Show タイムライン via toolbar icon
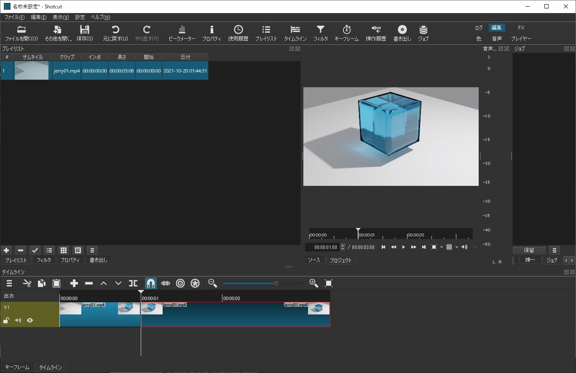 point(295,33)
